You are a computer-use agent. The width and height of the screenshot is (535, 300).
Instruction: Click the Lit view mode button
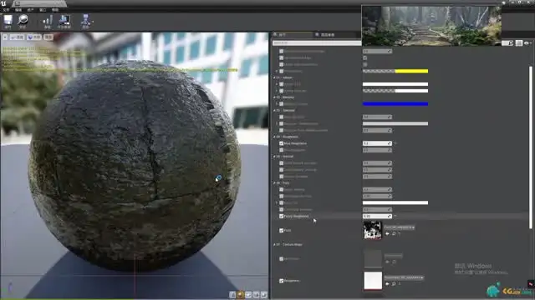(x=33, y=37)
